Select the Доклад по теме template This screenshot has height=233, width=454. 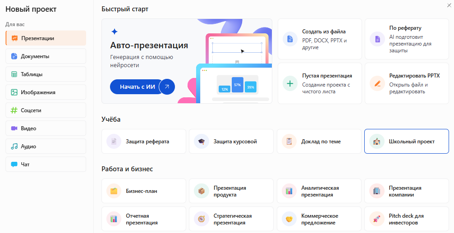point(319,141)
